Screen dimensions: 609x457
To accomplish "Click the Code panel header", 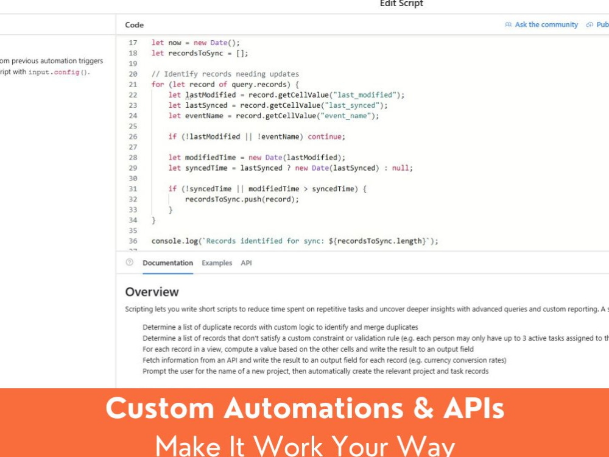I will (135, 25).
